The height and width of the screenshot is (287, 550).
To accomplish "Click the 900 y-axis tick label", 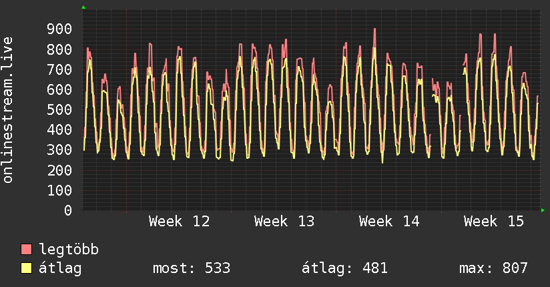I will point(59,29).
